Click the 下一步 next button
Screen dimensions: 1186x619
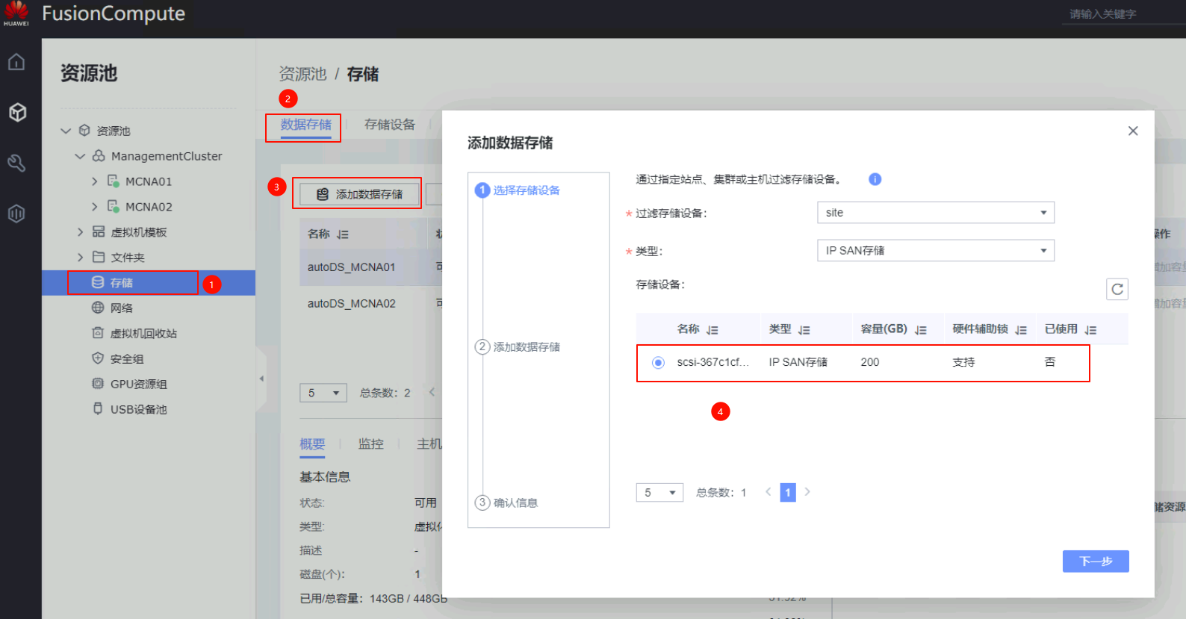[1095, 561]
